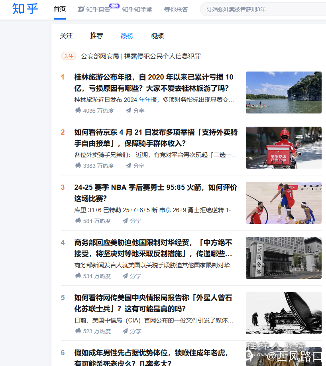Click the heat icon on the NBA 勇士 question

click(x=77, y=221)
